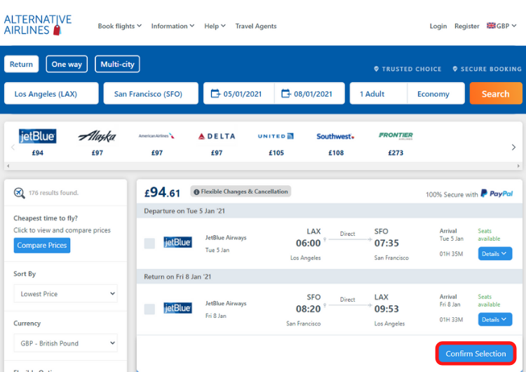Screen dimensions: 526x372
Task: Expand Details for the 08:20 return flight
Action: click(x=495, y=319)
